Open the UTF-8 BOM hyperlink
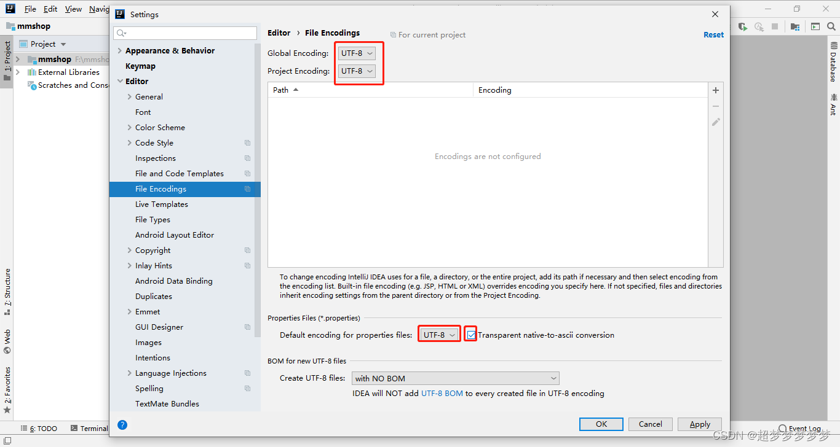Image resolution: width=840 pixels, height=447 pixels. (442, 394)
